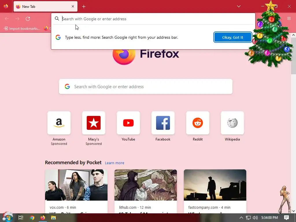296x222 pixels.
Task: Close the New Tab tab
Action: click(x=73, y=6)
